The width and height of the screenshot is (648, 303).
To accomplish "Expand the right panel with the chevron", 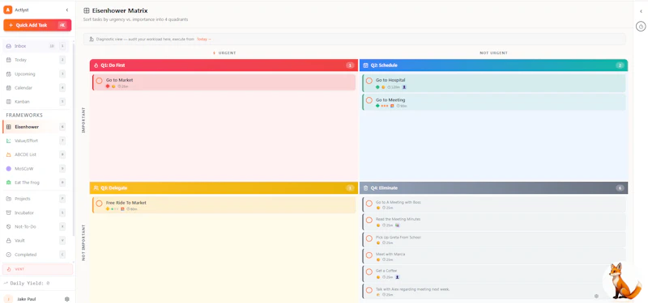I will (x=641, y=11).
